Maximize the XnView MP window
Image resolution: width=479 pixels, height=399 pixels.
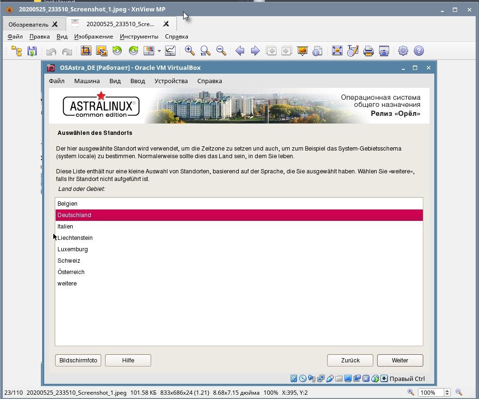(x=455, y=10)
